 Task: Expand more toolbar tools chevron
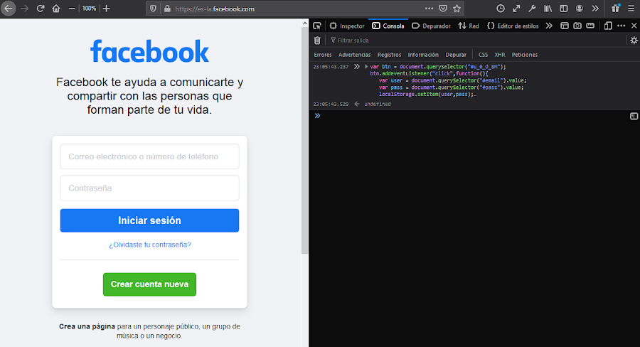click(595, 9)
